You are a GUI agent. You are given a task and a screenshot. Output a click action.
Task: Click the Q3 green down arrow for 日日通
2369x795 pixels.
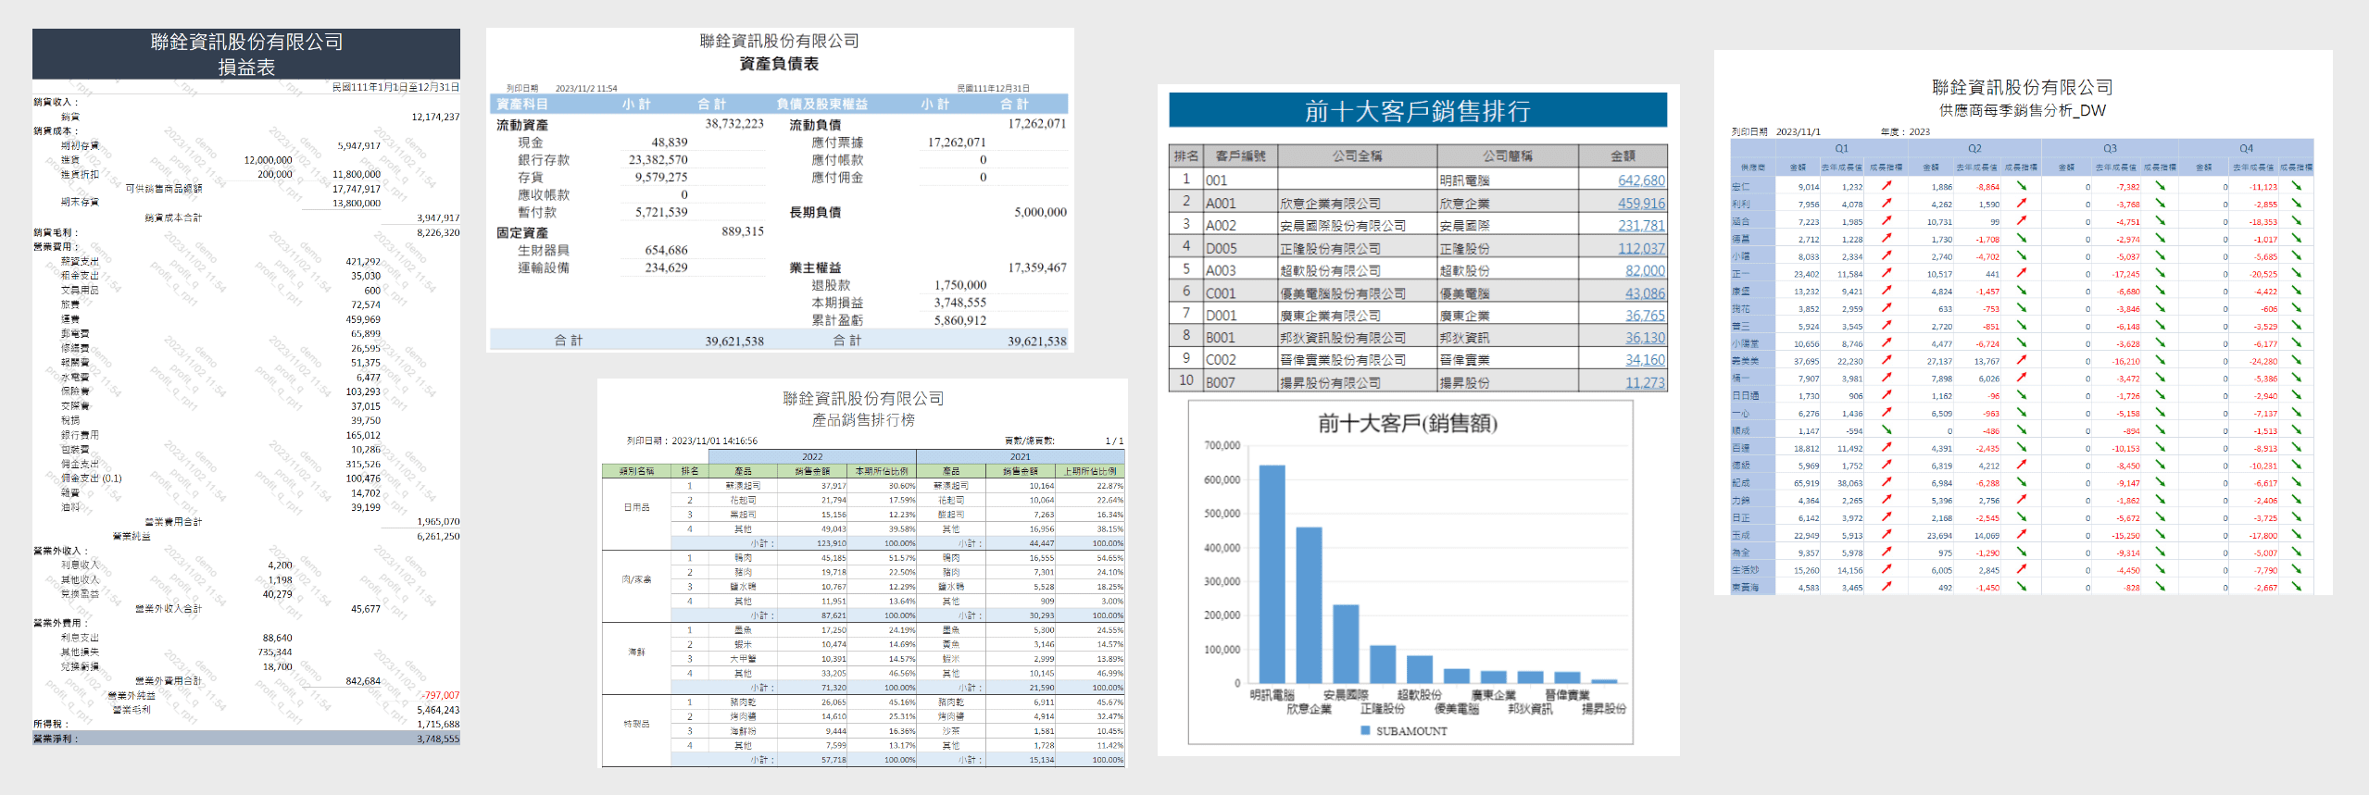coord(2161,395)
